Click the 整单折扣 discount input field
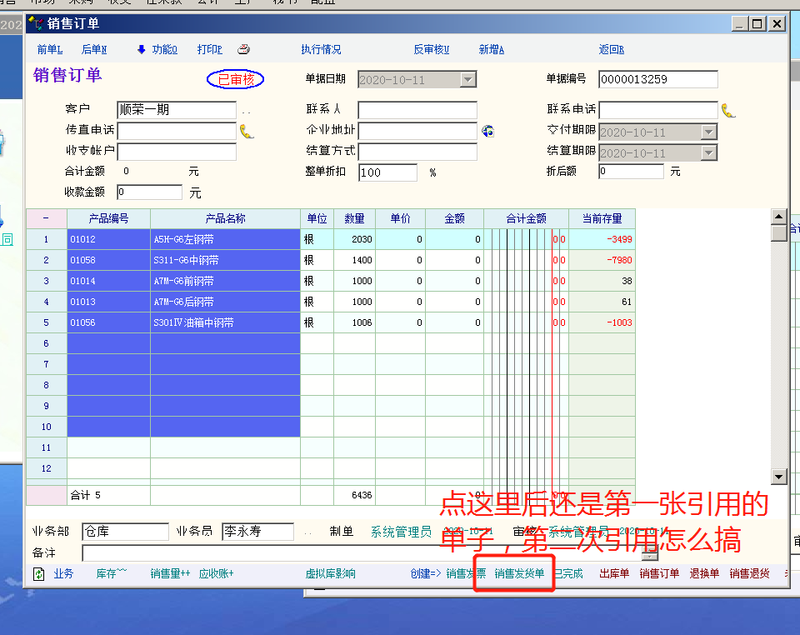 click(387, 172)
